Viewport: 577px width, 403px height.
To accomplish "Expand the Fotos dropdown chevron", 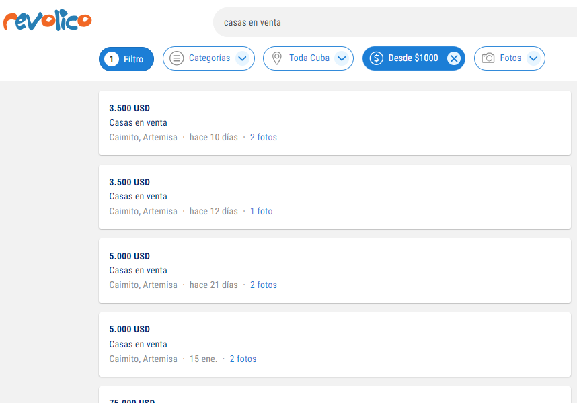I will (x=533, y=58).
